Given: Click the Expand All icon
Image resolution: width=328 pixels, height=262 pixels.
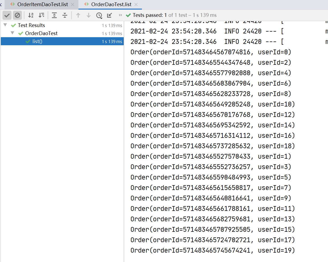Looking at the screenshot, I should pos(54,15).
